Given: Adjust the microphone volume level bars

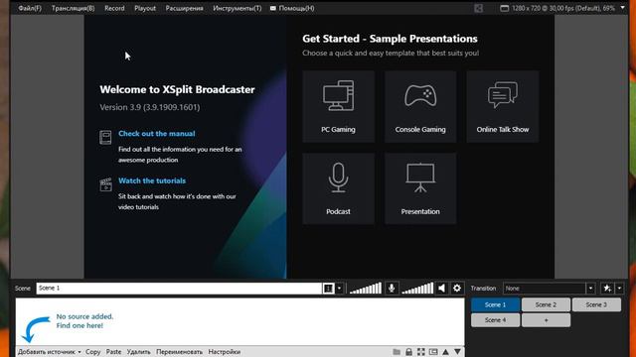Looking at the screenshot, I should click(x=366, y=289).
